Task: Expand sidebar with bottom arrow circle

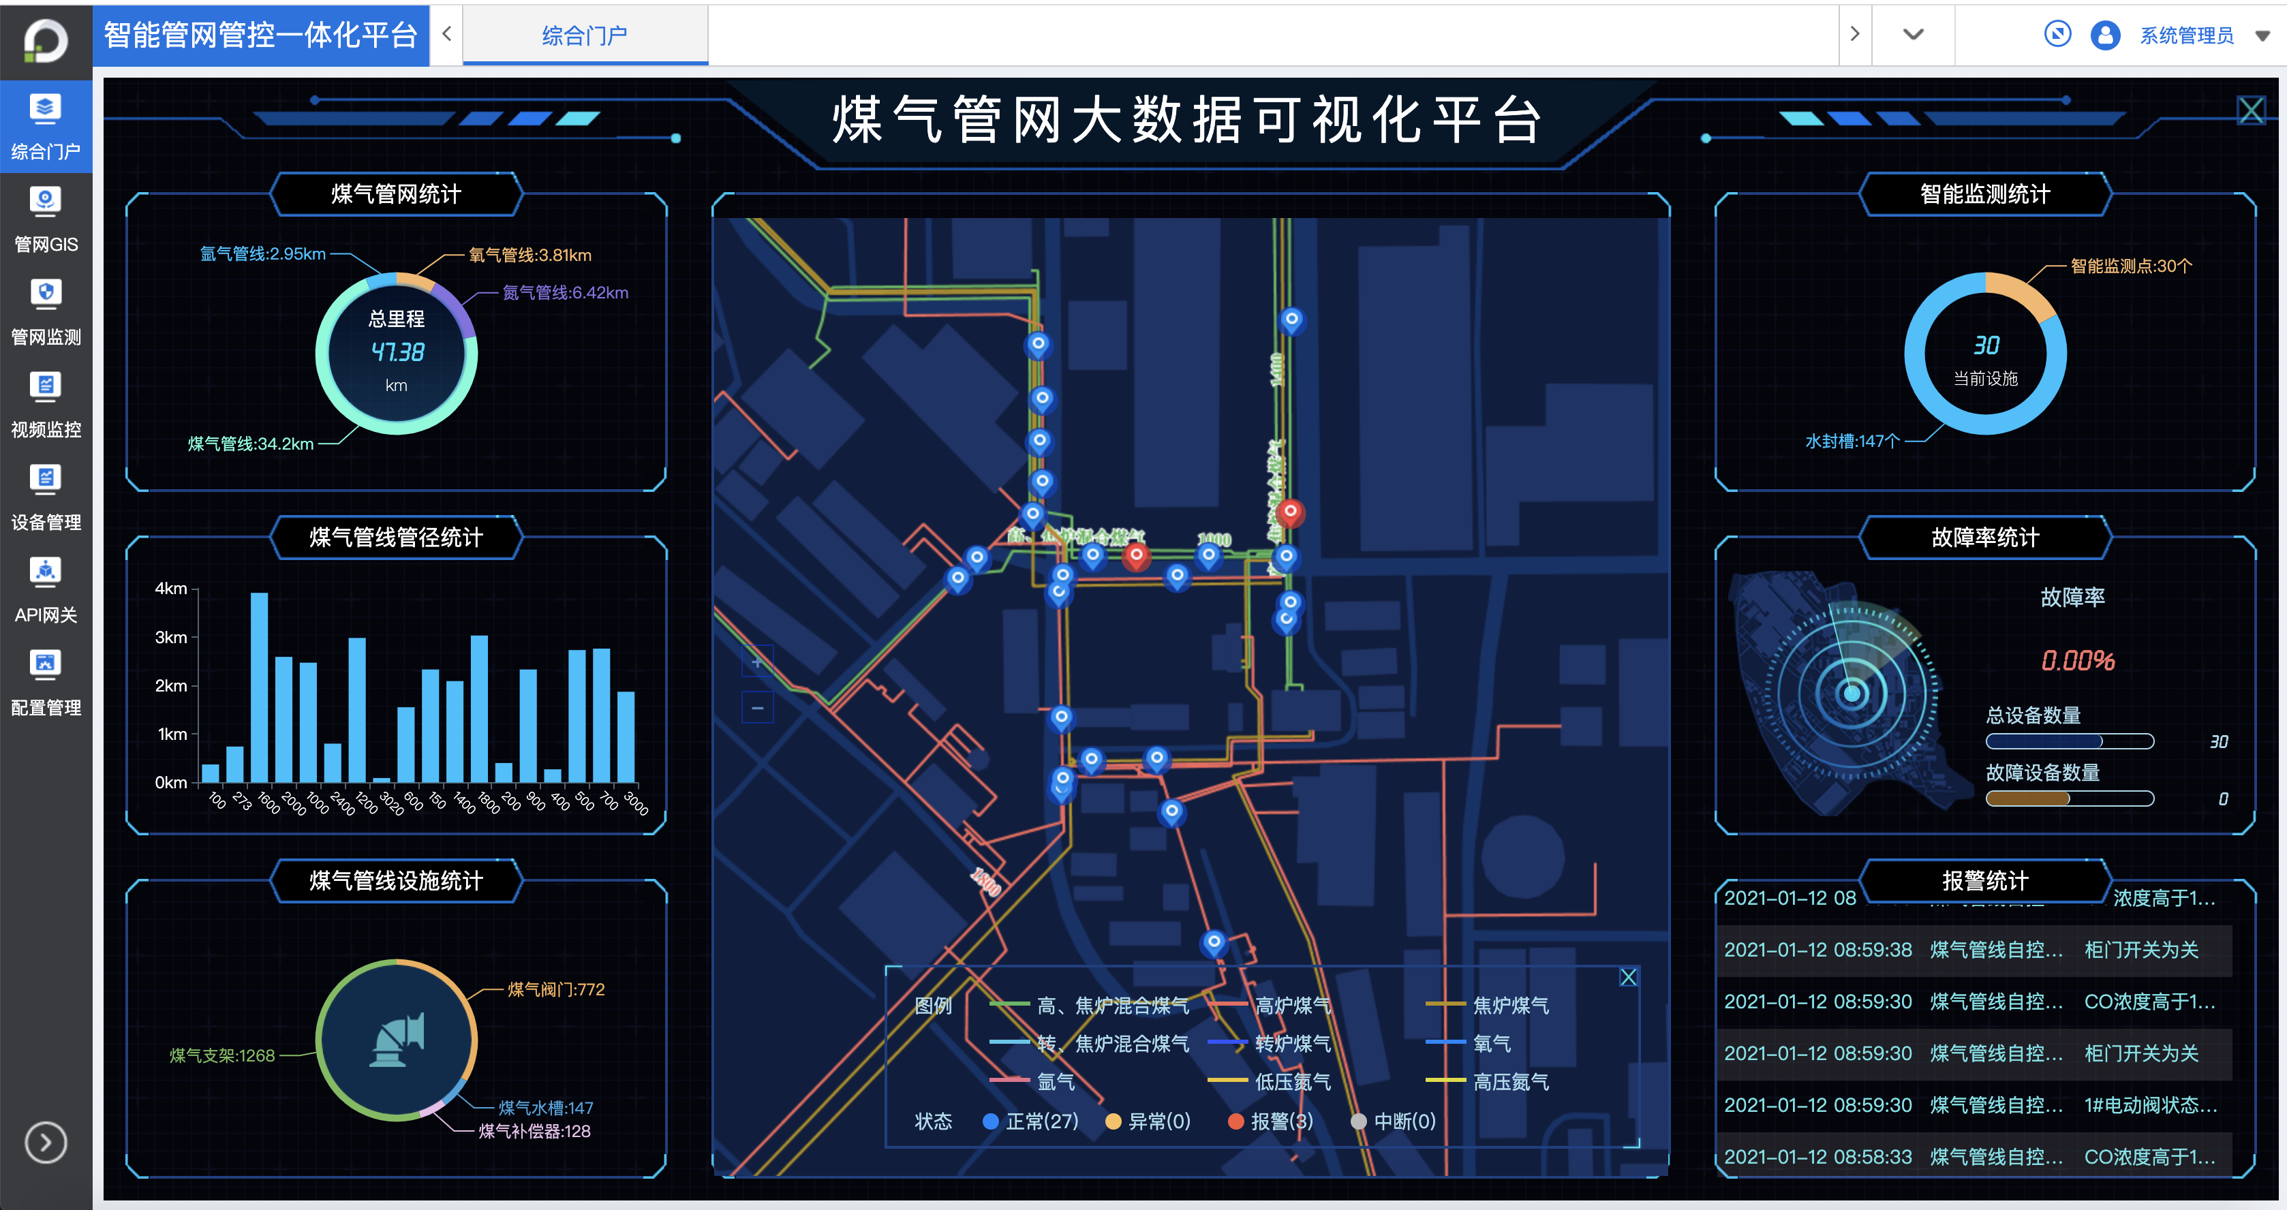Action: (x=45, y=1142)
